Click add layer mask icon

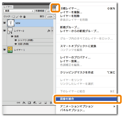29,103
